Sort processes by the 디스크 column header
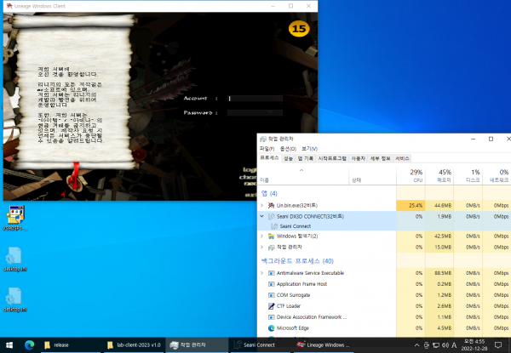511x353 pixels. click(x=468, y=176)
